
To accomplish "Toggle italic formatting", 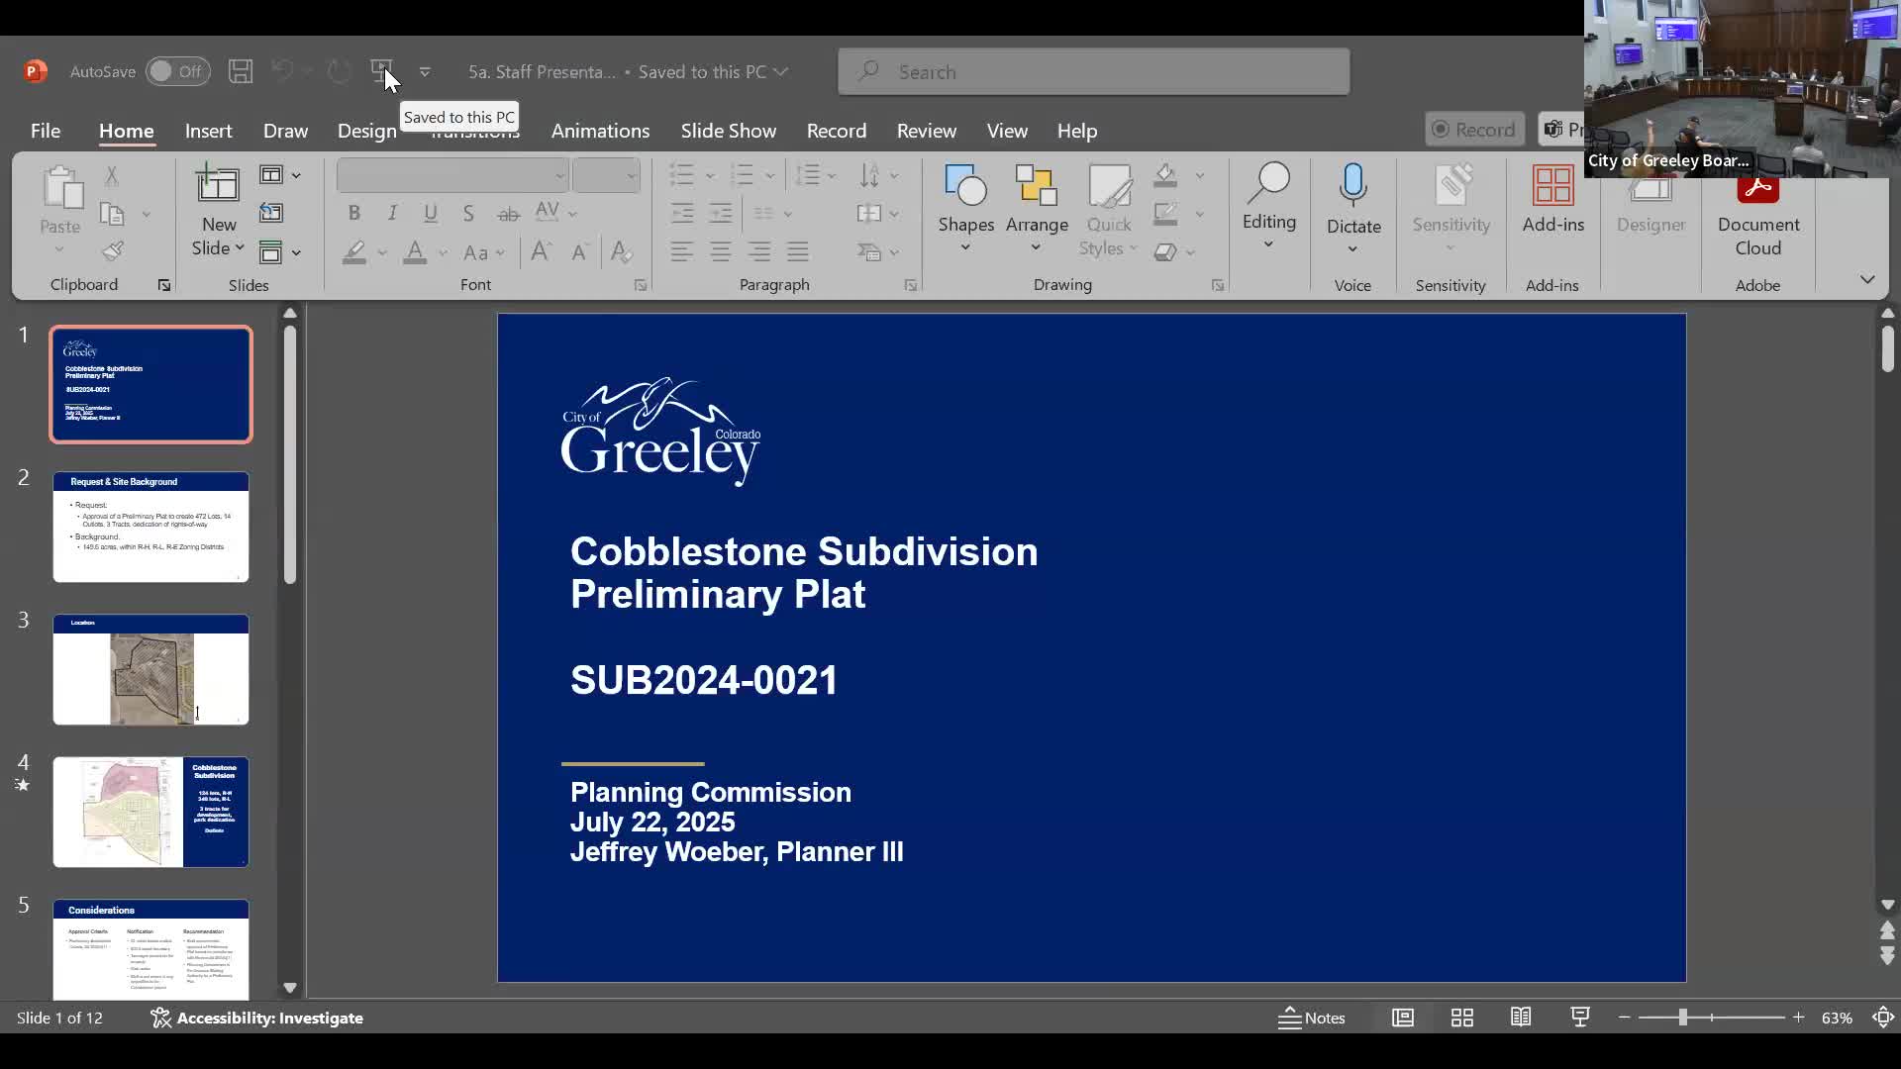I will 391,213.
